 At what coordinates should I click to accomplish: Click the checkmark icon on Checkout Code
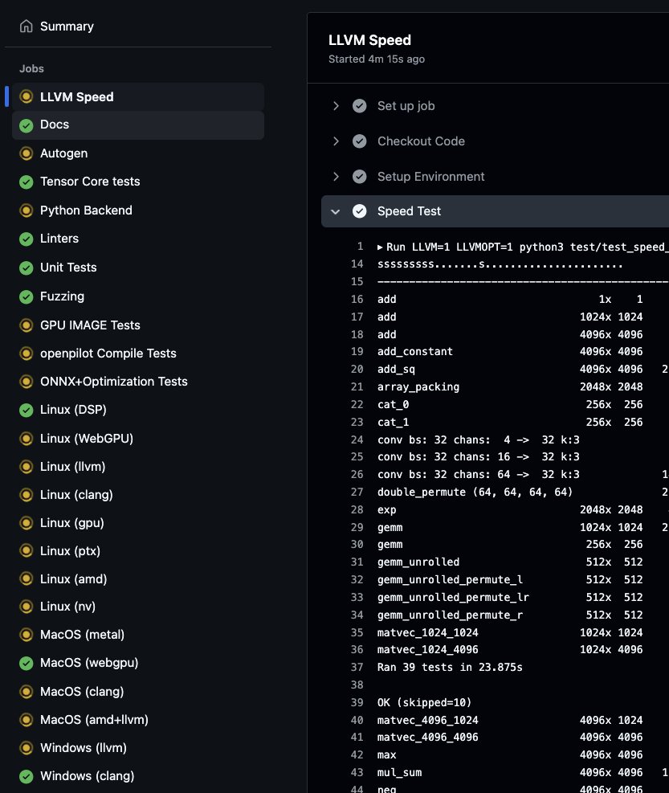pos(360,141)
